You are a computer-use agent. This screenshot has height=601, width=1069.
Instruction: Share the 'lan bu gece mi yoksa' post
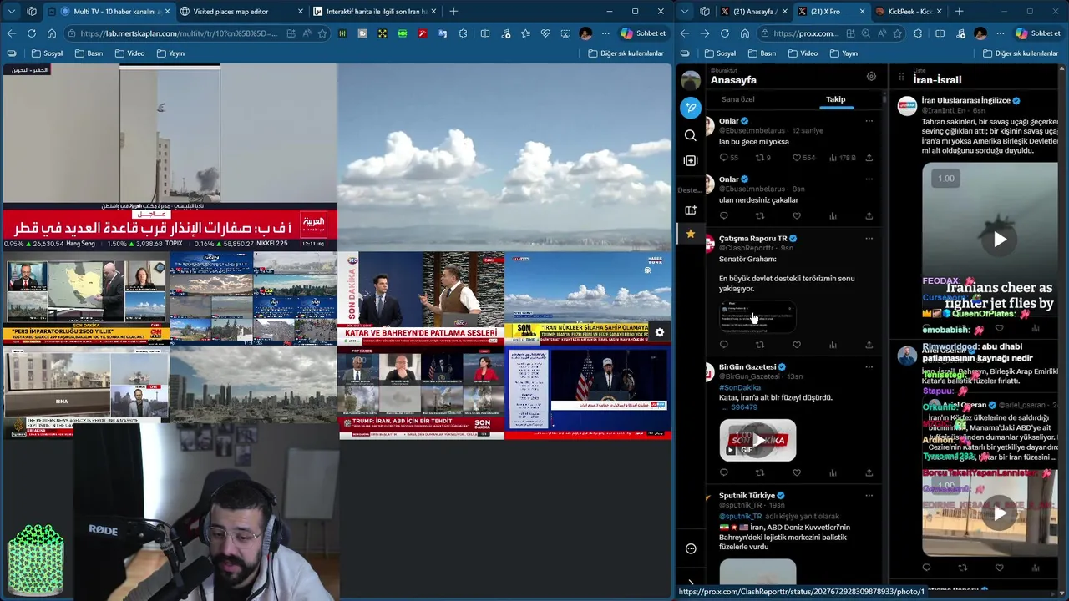(x=869, y=158)
